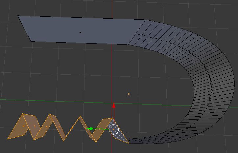Click the red arrow of the transform manipulator
The height and width of the screenshot is (153, 238).
click(x=114, y=105)
